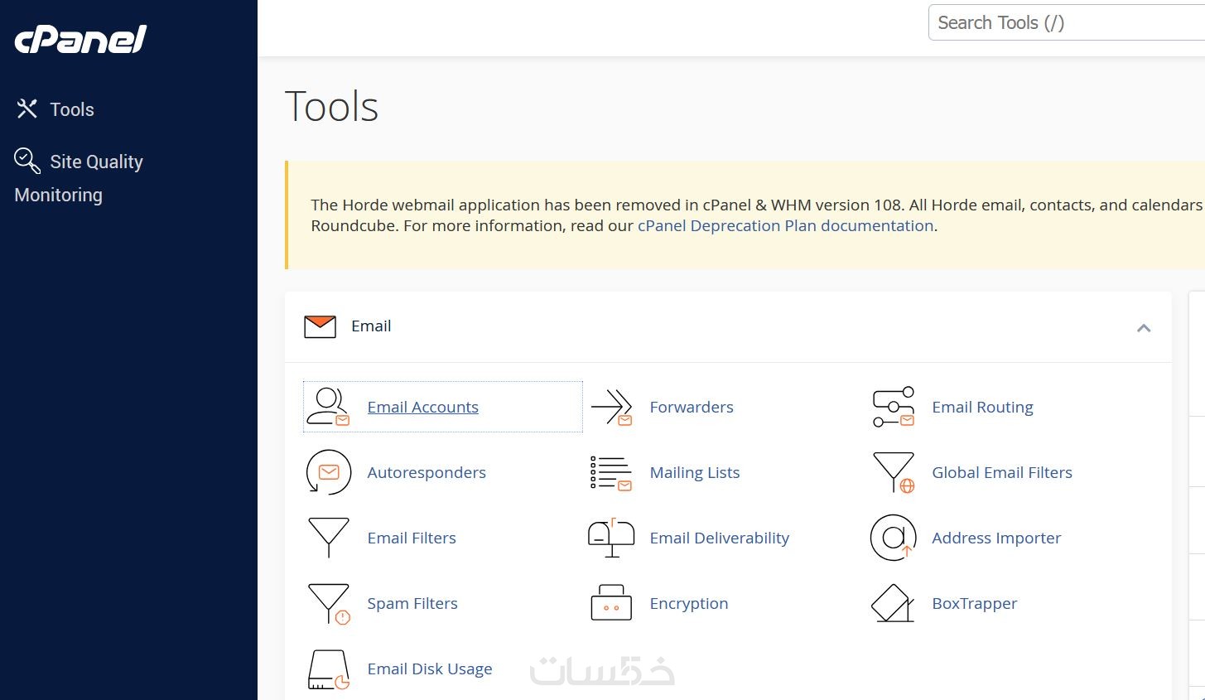Click the Encryption icon
Screen dimensions: 1205x700
[611, 603]
